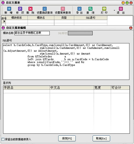Click the 新增 (Add) toolbar icon
This screenshot has width=134, height=144.
point(9,9)
